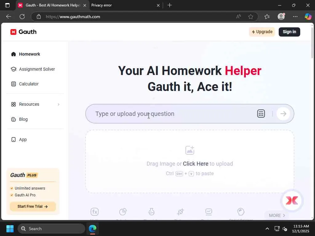Click the address bar URL
Screen dimensions: 315x236
click(x=73, y=17)
